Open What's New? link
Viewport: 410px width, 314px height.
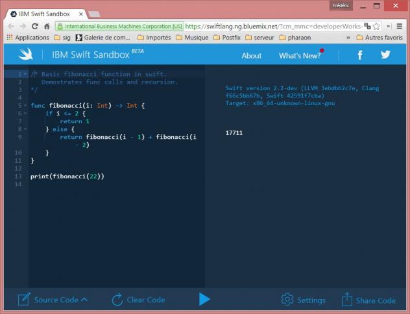(299, 56)
